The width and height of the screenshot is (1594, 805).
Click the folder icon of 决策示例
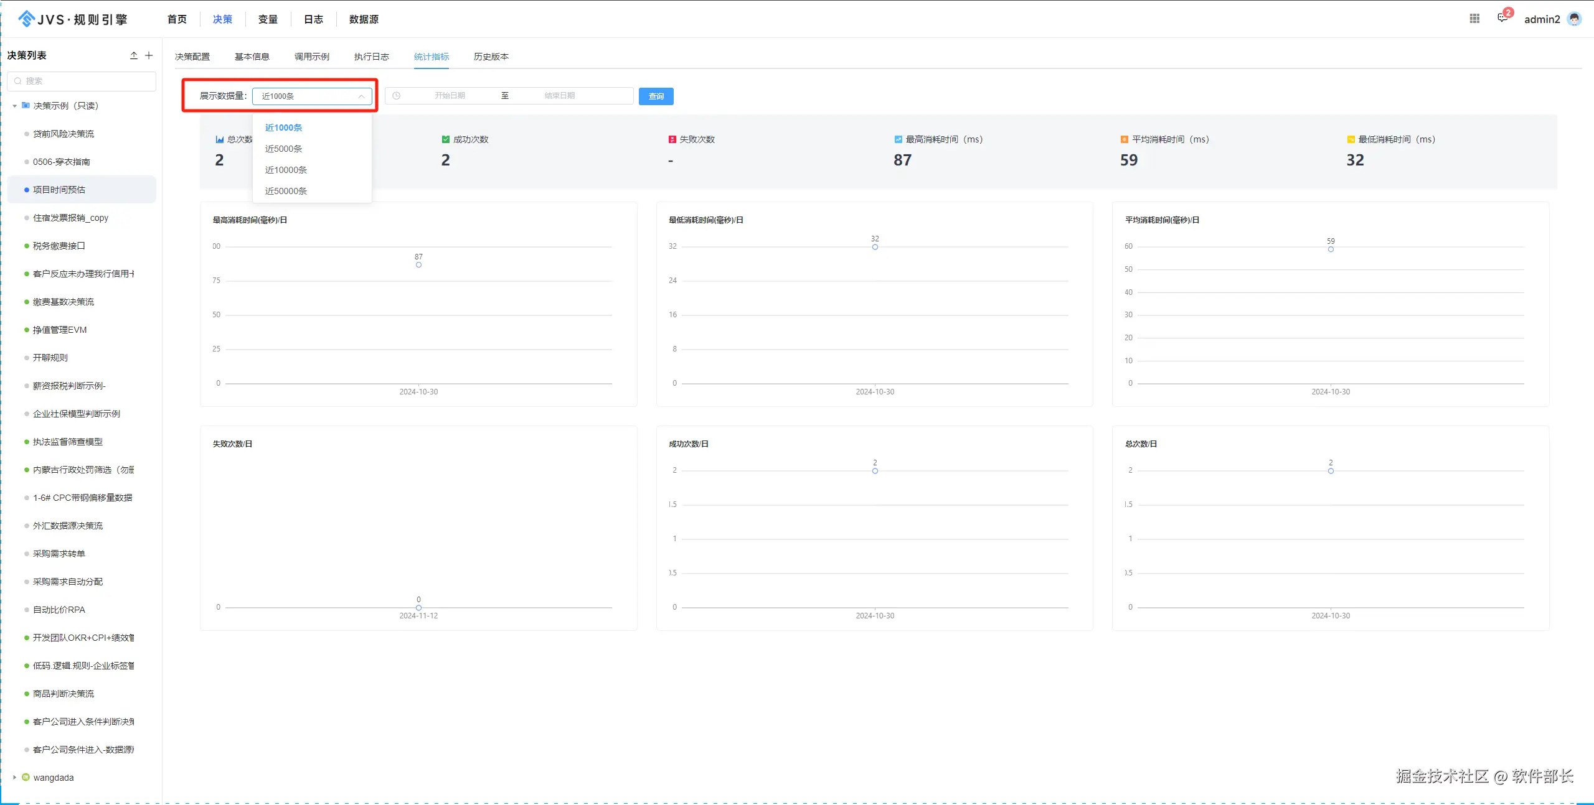[x=26, y=106]
